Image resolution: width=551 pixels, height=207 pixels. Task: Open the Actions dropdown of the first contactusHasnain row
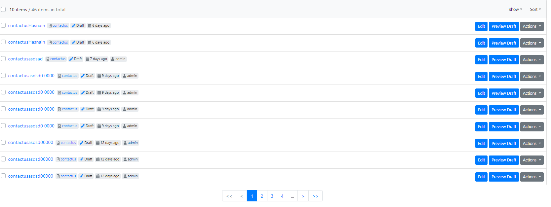pos(532,26)
